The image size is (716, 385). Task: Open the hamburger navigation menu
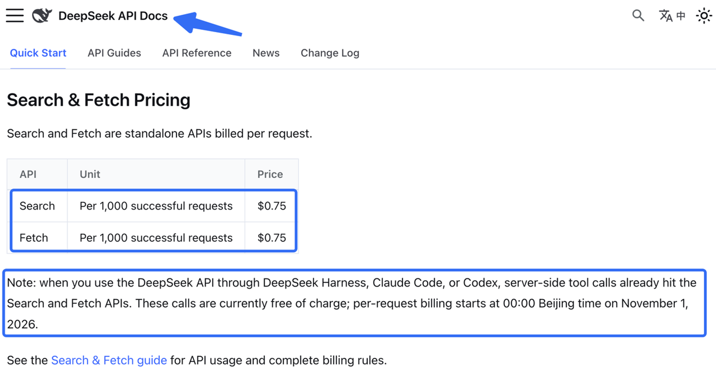click(15, 16)
